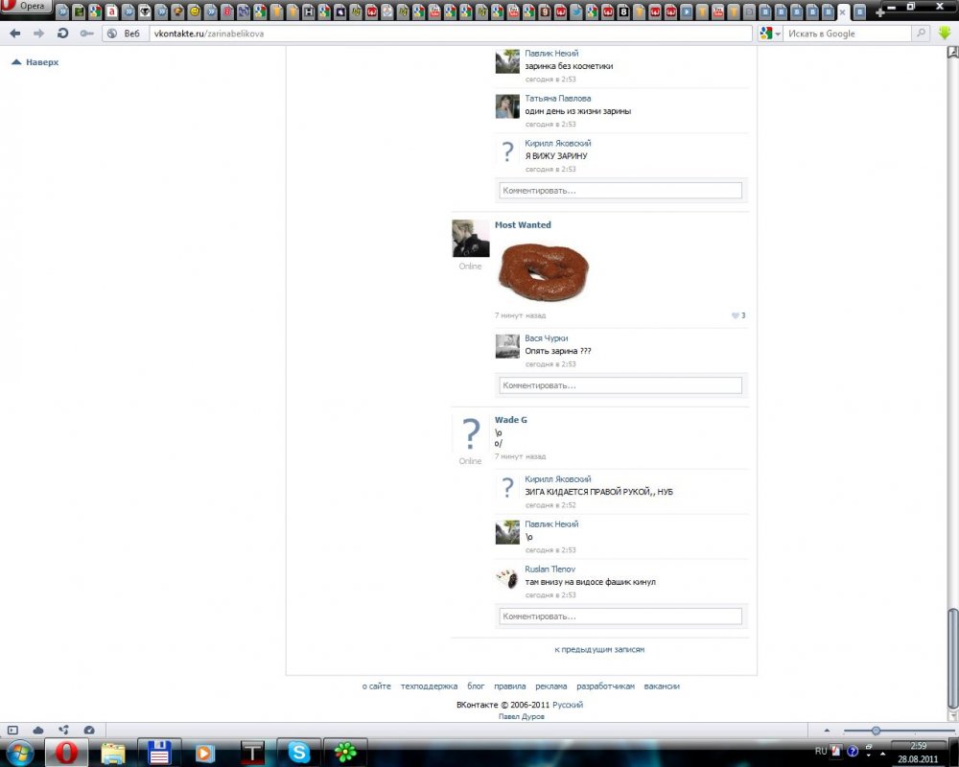Open the о сайте footer link
The height and width of the screenshot is (767, 959).
(376, 686)
